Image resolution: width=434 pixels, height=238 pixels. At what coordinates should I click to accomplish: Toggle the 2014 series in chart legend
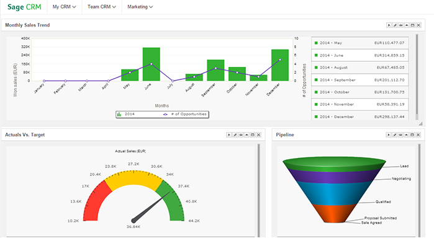pyautogui.click(x=126, y=114)
